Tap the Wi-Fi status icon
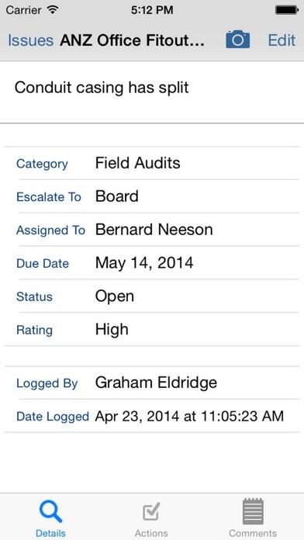The width and height of the screenshot is (304, 540). [53, 9]
